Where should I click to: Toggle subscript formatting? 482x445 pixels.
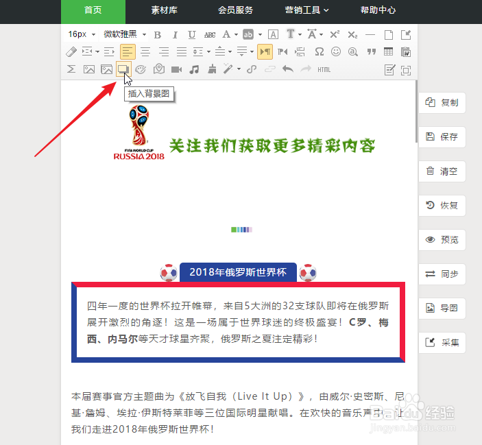[x=352, y=35]
